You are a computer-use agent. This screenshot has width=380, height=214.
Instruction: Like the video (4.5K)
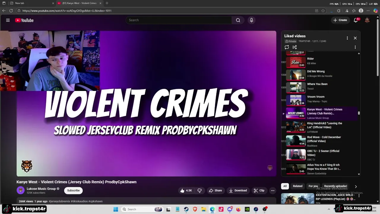[186, 191]
